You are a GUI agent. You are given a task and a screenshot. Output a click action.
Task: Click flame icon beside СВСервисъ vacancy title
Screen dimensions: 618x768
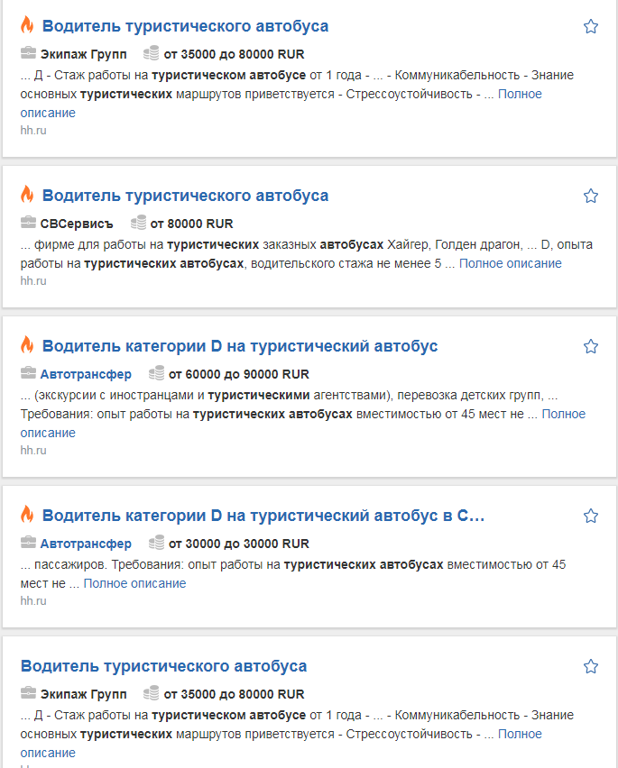coord(27,194)
